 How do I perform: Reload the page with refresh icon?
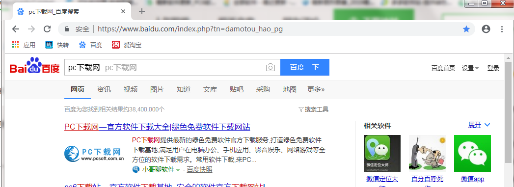47,29
